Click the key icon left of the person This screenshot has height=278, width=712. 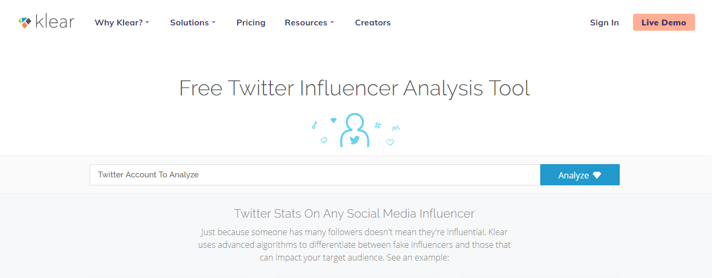(314, 125)
